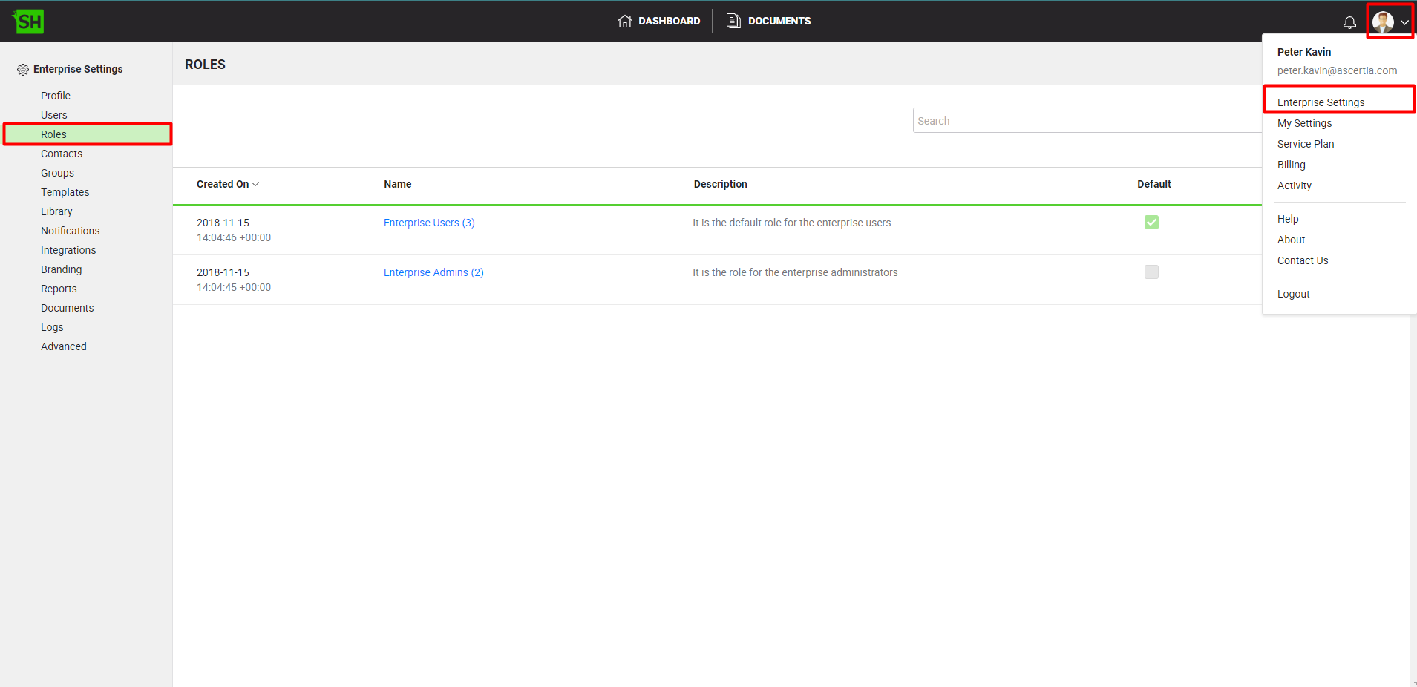Click the Dashboard home icon

pos(625,21)
